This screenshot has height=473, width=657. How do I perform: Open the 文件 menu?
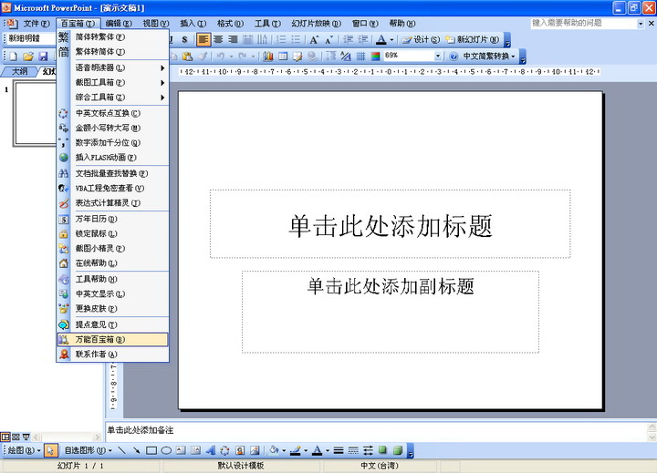click(36, 24)
